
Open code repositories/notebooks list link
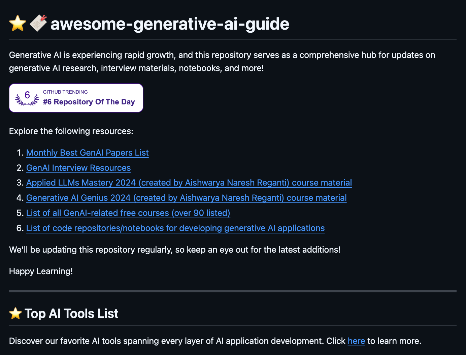click(175, 228)
